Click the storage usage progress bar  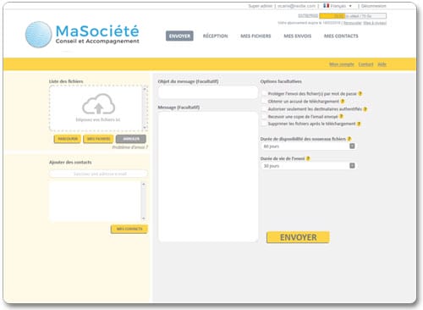coord(353,16)
